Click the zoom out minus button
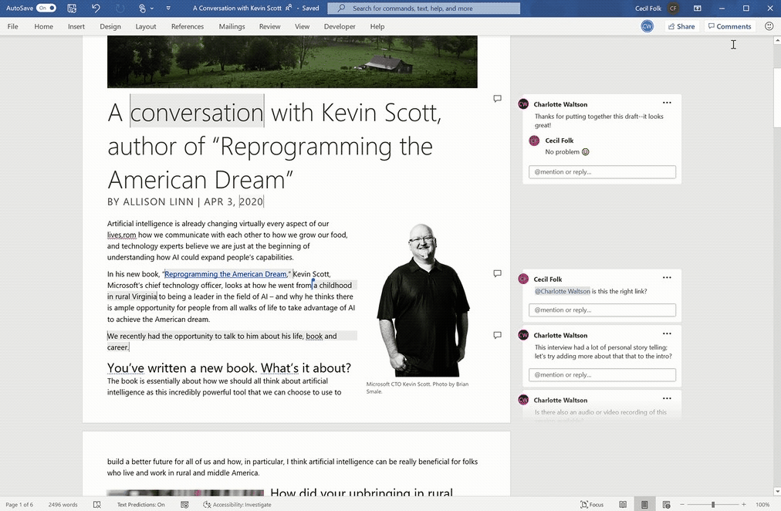This screenshot has height=511, width=781. 682,505
